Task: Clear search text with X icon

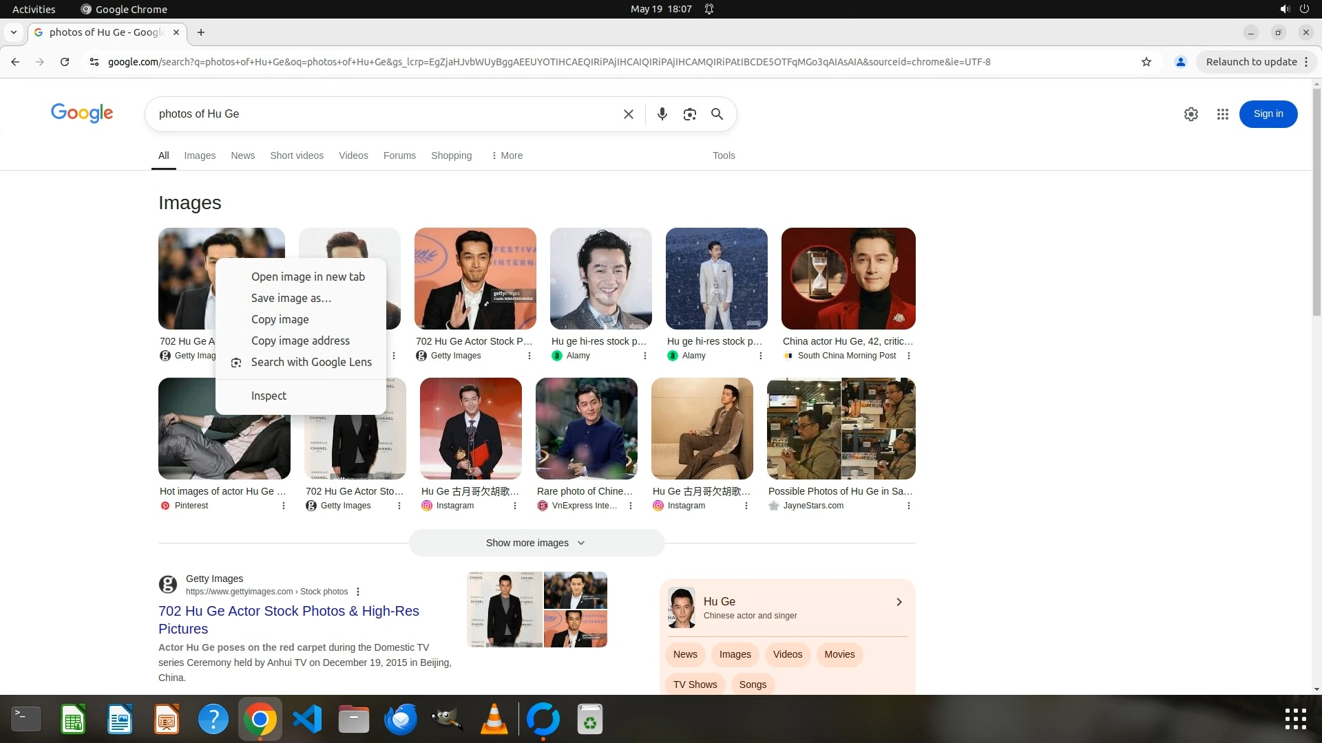Action: [628, 114]
